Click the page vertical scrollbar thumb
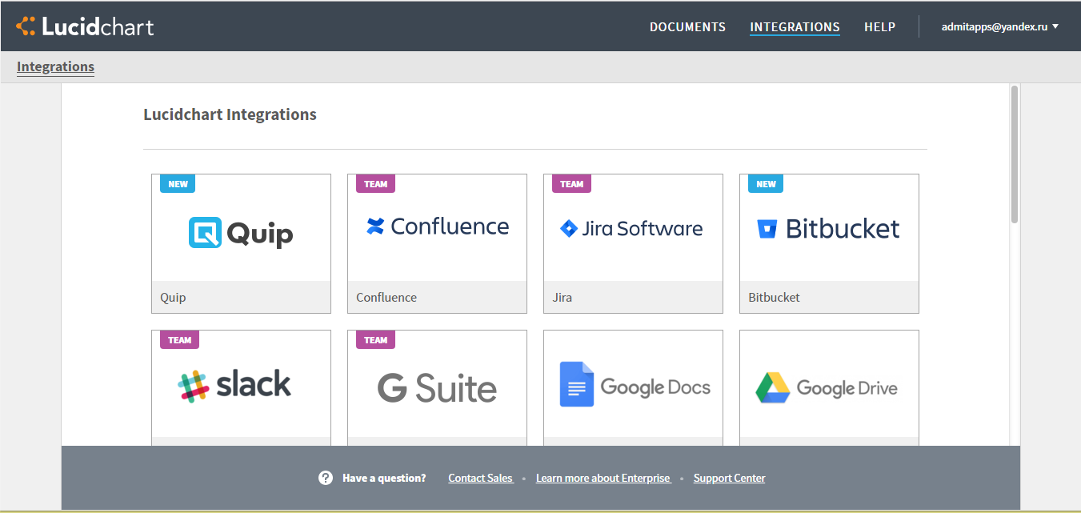This screenshot has width=1081, height=513. [1015, 154]
